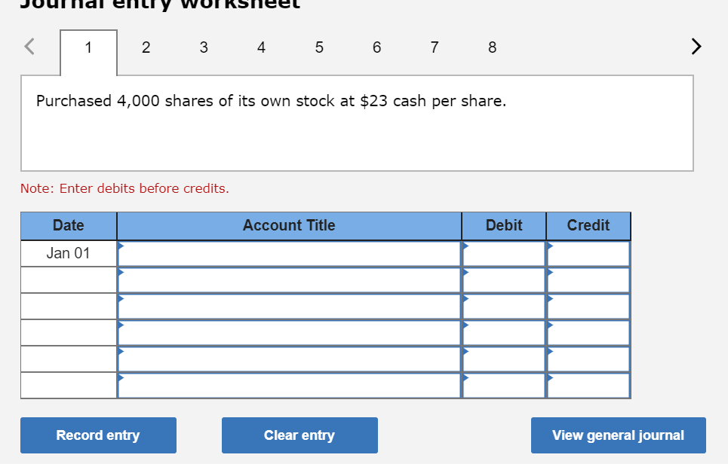The width and height of the screenshot is (728, 470).
Task: Click the right navigation chevron
Action: coord(696,46)
